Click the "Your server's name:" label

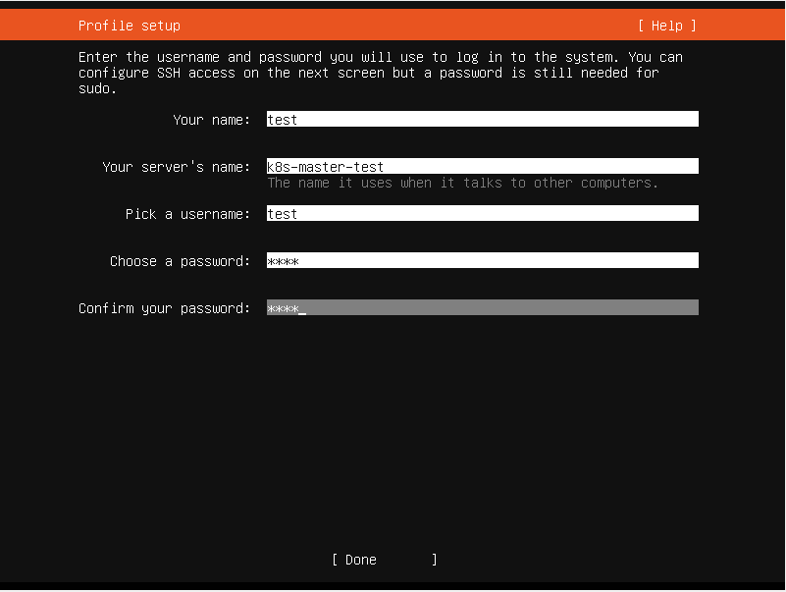pos(176,167)
